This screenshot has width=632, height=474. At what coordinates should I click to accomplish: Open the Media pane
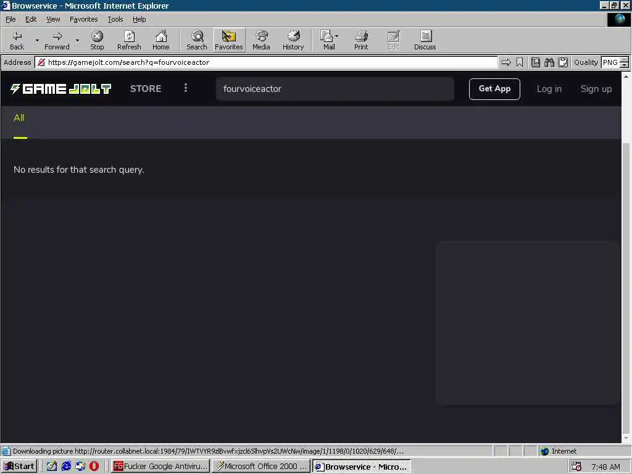261,40
